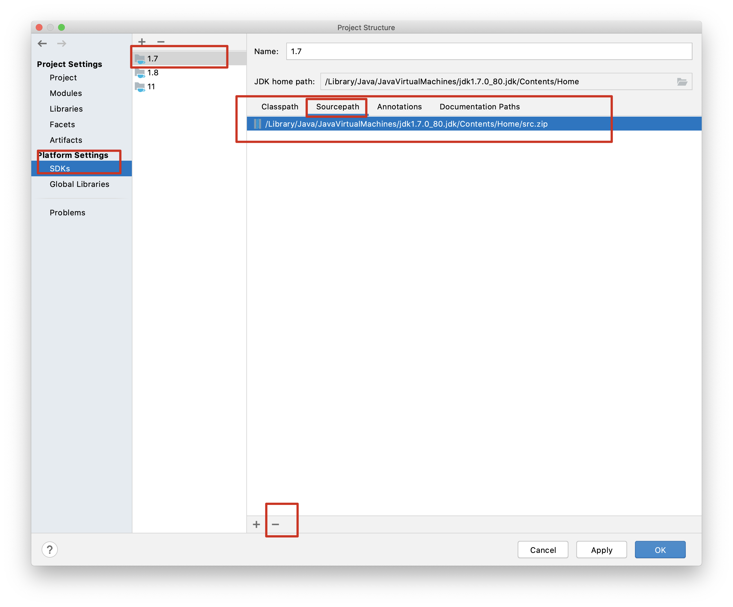Select the src.zip sourcepath row
The height and width of the screenshot is (607, 733).
coord(406,124)
